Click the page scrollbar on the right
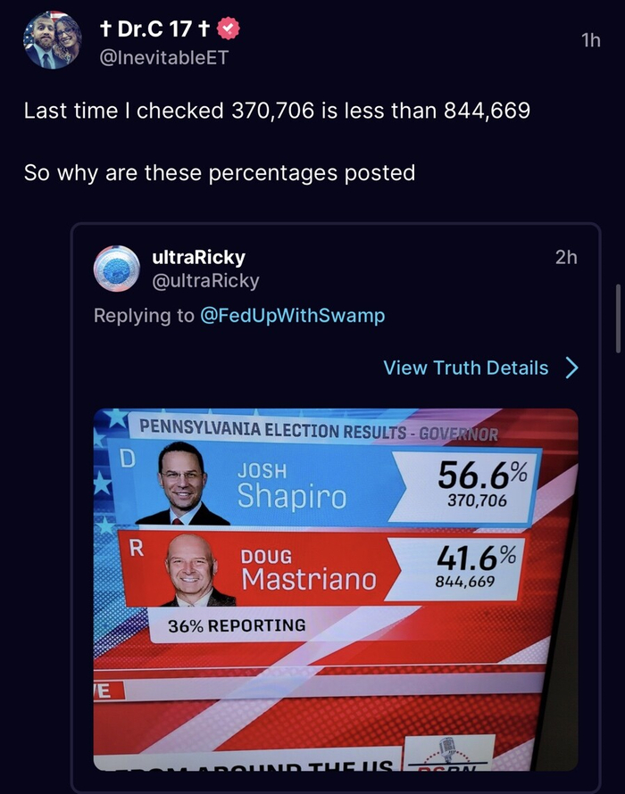 (618, 318)
